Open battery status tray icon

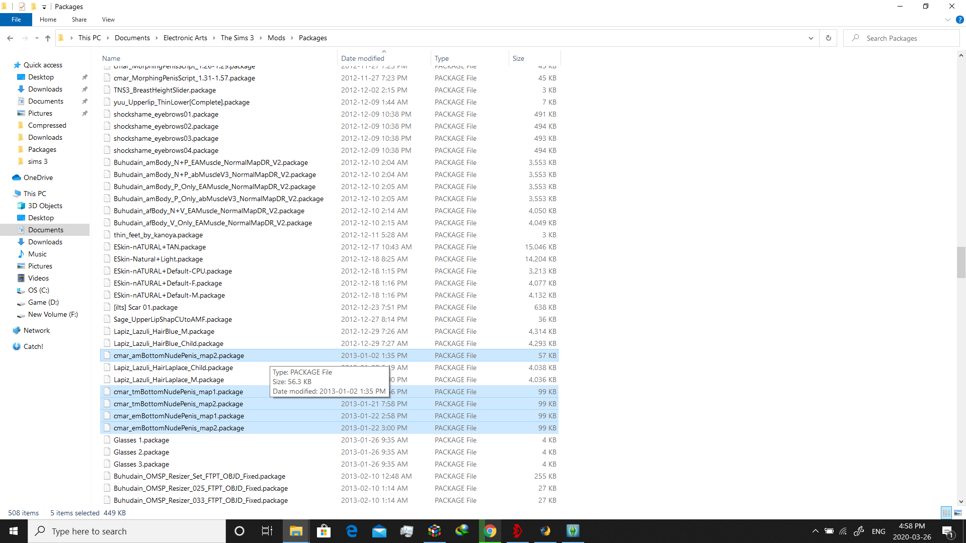tap(829, 531)
